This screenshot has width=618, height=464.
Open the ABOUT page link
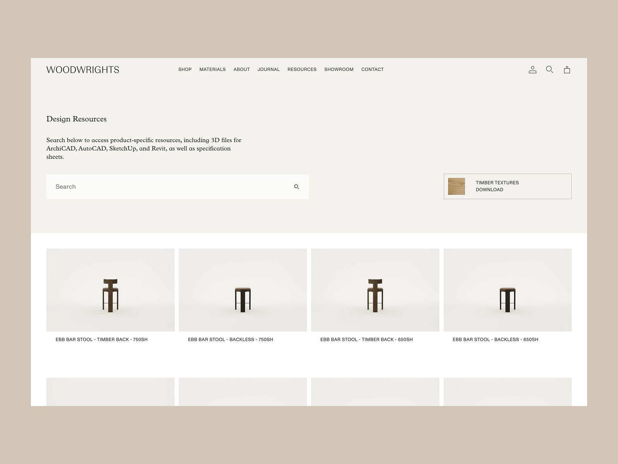point(241,70)
